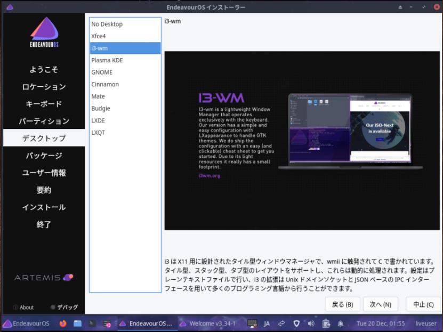Image resolution: width=443 pixels, height=332 pixels.
Task: Open JA keyboard layout indicator
Action: point(267,323)
